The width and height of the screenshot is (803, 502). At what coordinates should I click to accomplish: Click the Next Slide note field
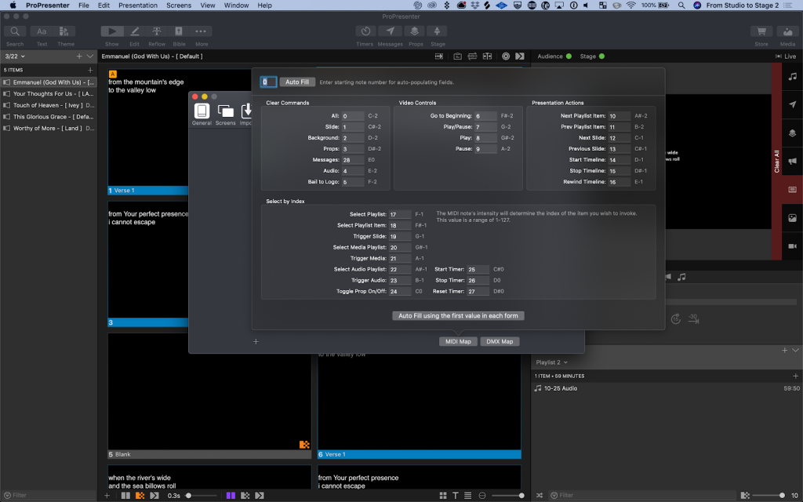620,138
